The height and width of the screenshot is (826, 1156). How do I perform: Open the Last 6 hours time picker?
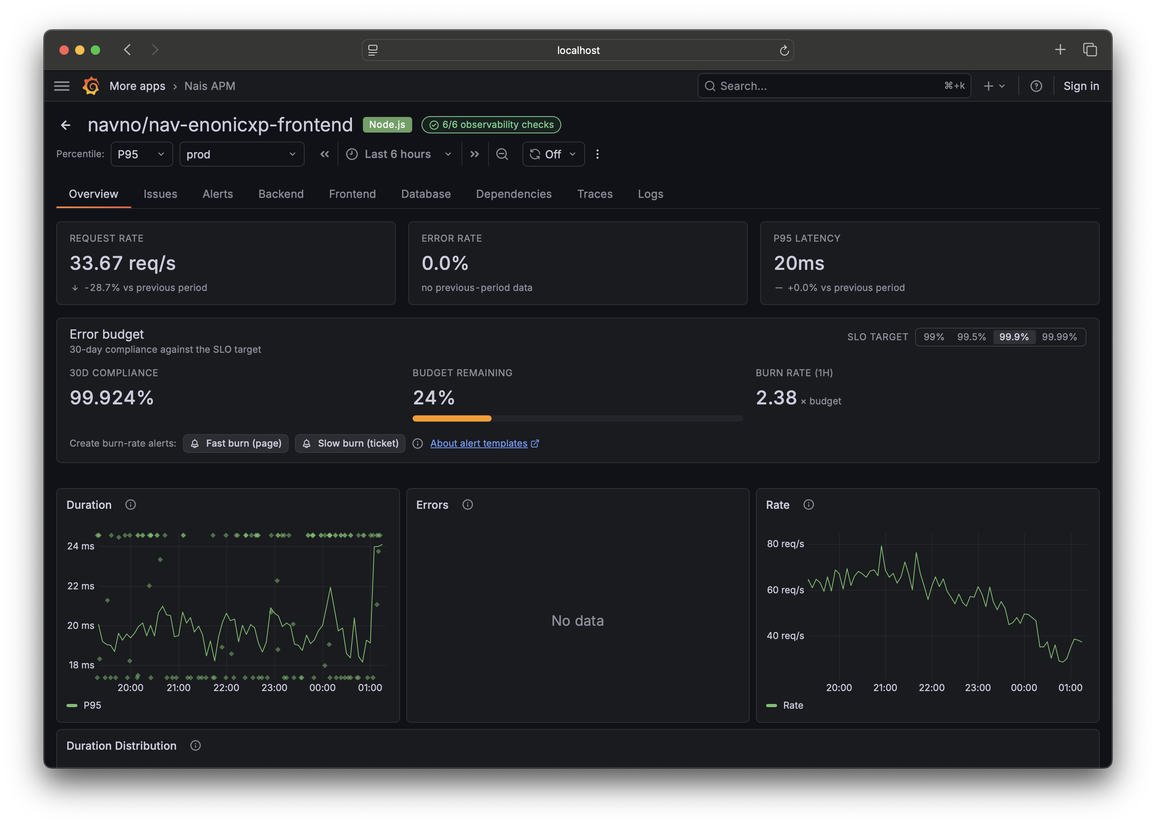[x=398, y=154]
